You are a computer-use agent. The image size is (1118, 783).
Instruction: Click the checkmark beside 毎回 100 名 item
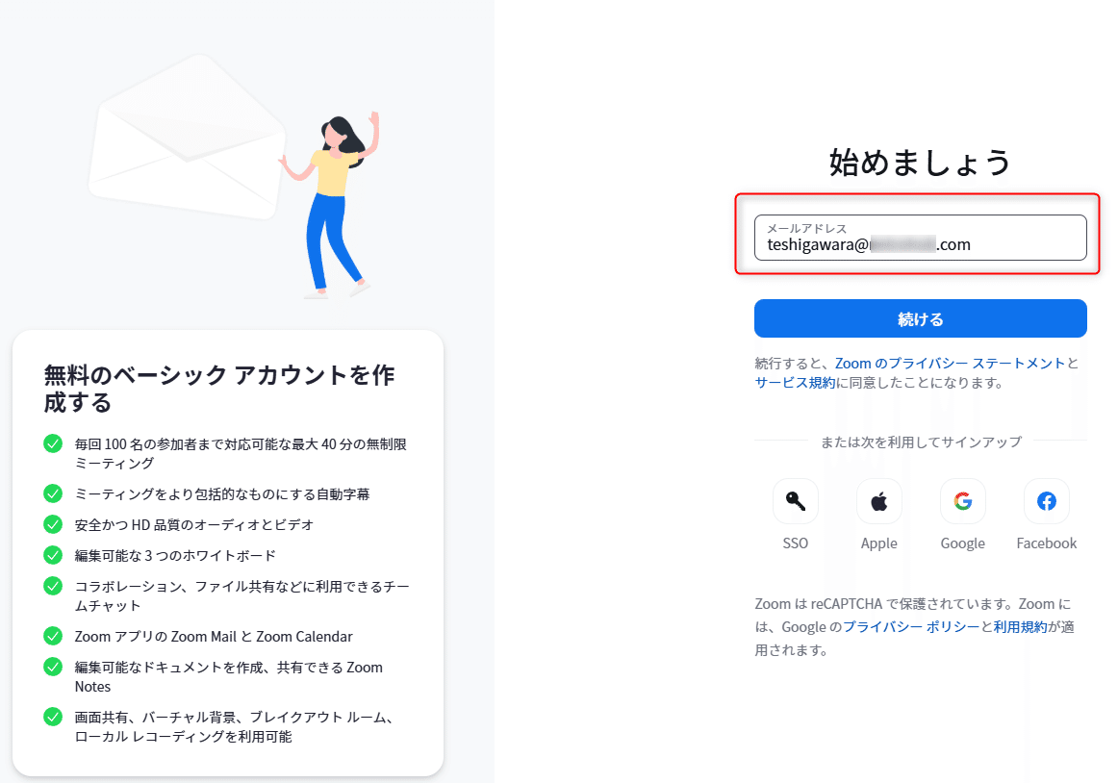[x=53, y=443]
